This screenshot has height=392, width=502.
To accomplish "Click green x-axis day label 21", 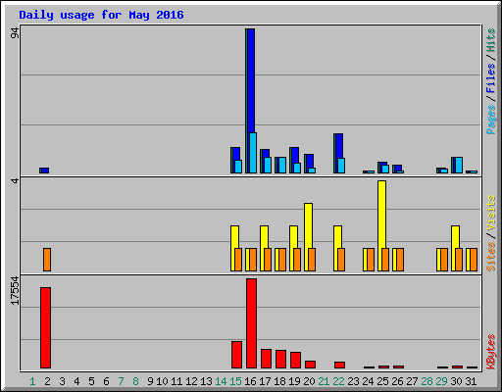I will click(x=324, y=381).
